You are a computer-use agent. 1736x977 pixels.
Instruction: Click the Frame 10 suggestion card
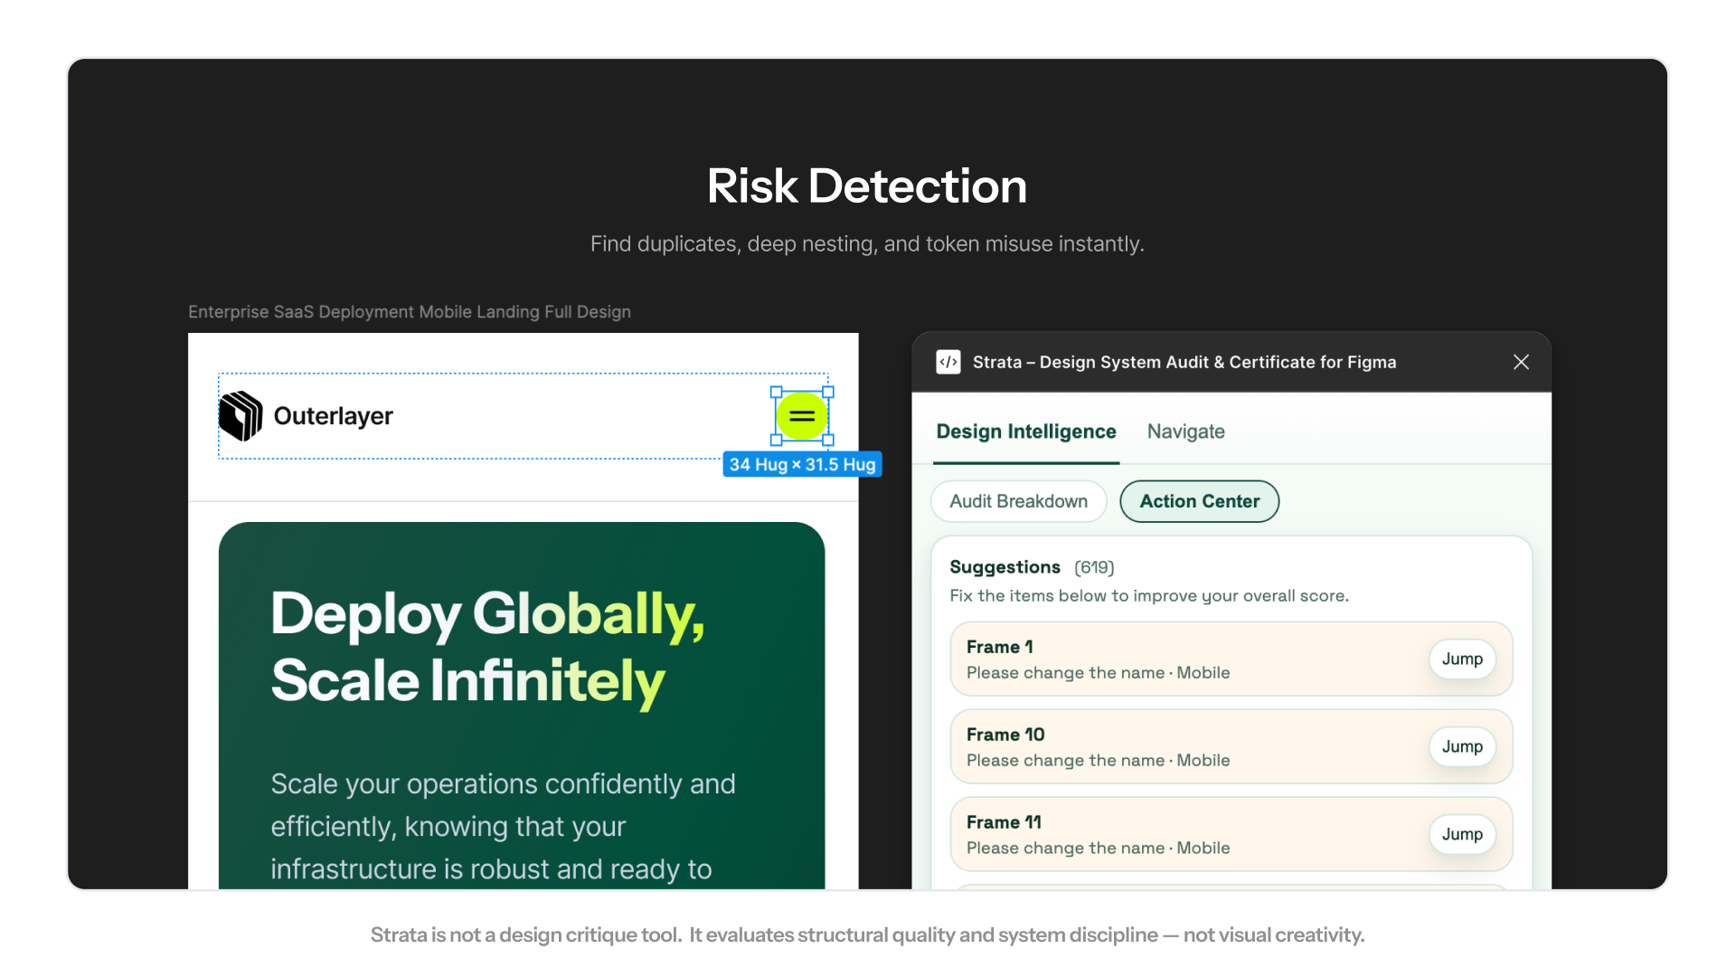pyautogui.click(x=1175, y=746)
